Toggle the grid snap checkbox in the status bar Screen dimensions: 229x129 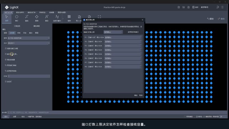pyautogui.click(x=185, y=116)
